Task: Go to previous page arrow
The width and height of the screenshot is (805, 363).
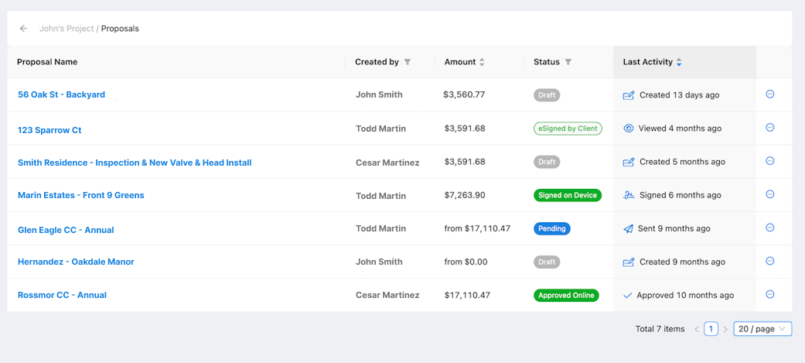Action: point(697,329)
